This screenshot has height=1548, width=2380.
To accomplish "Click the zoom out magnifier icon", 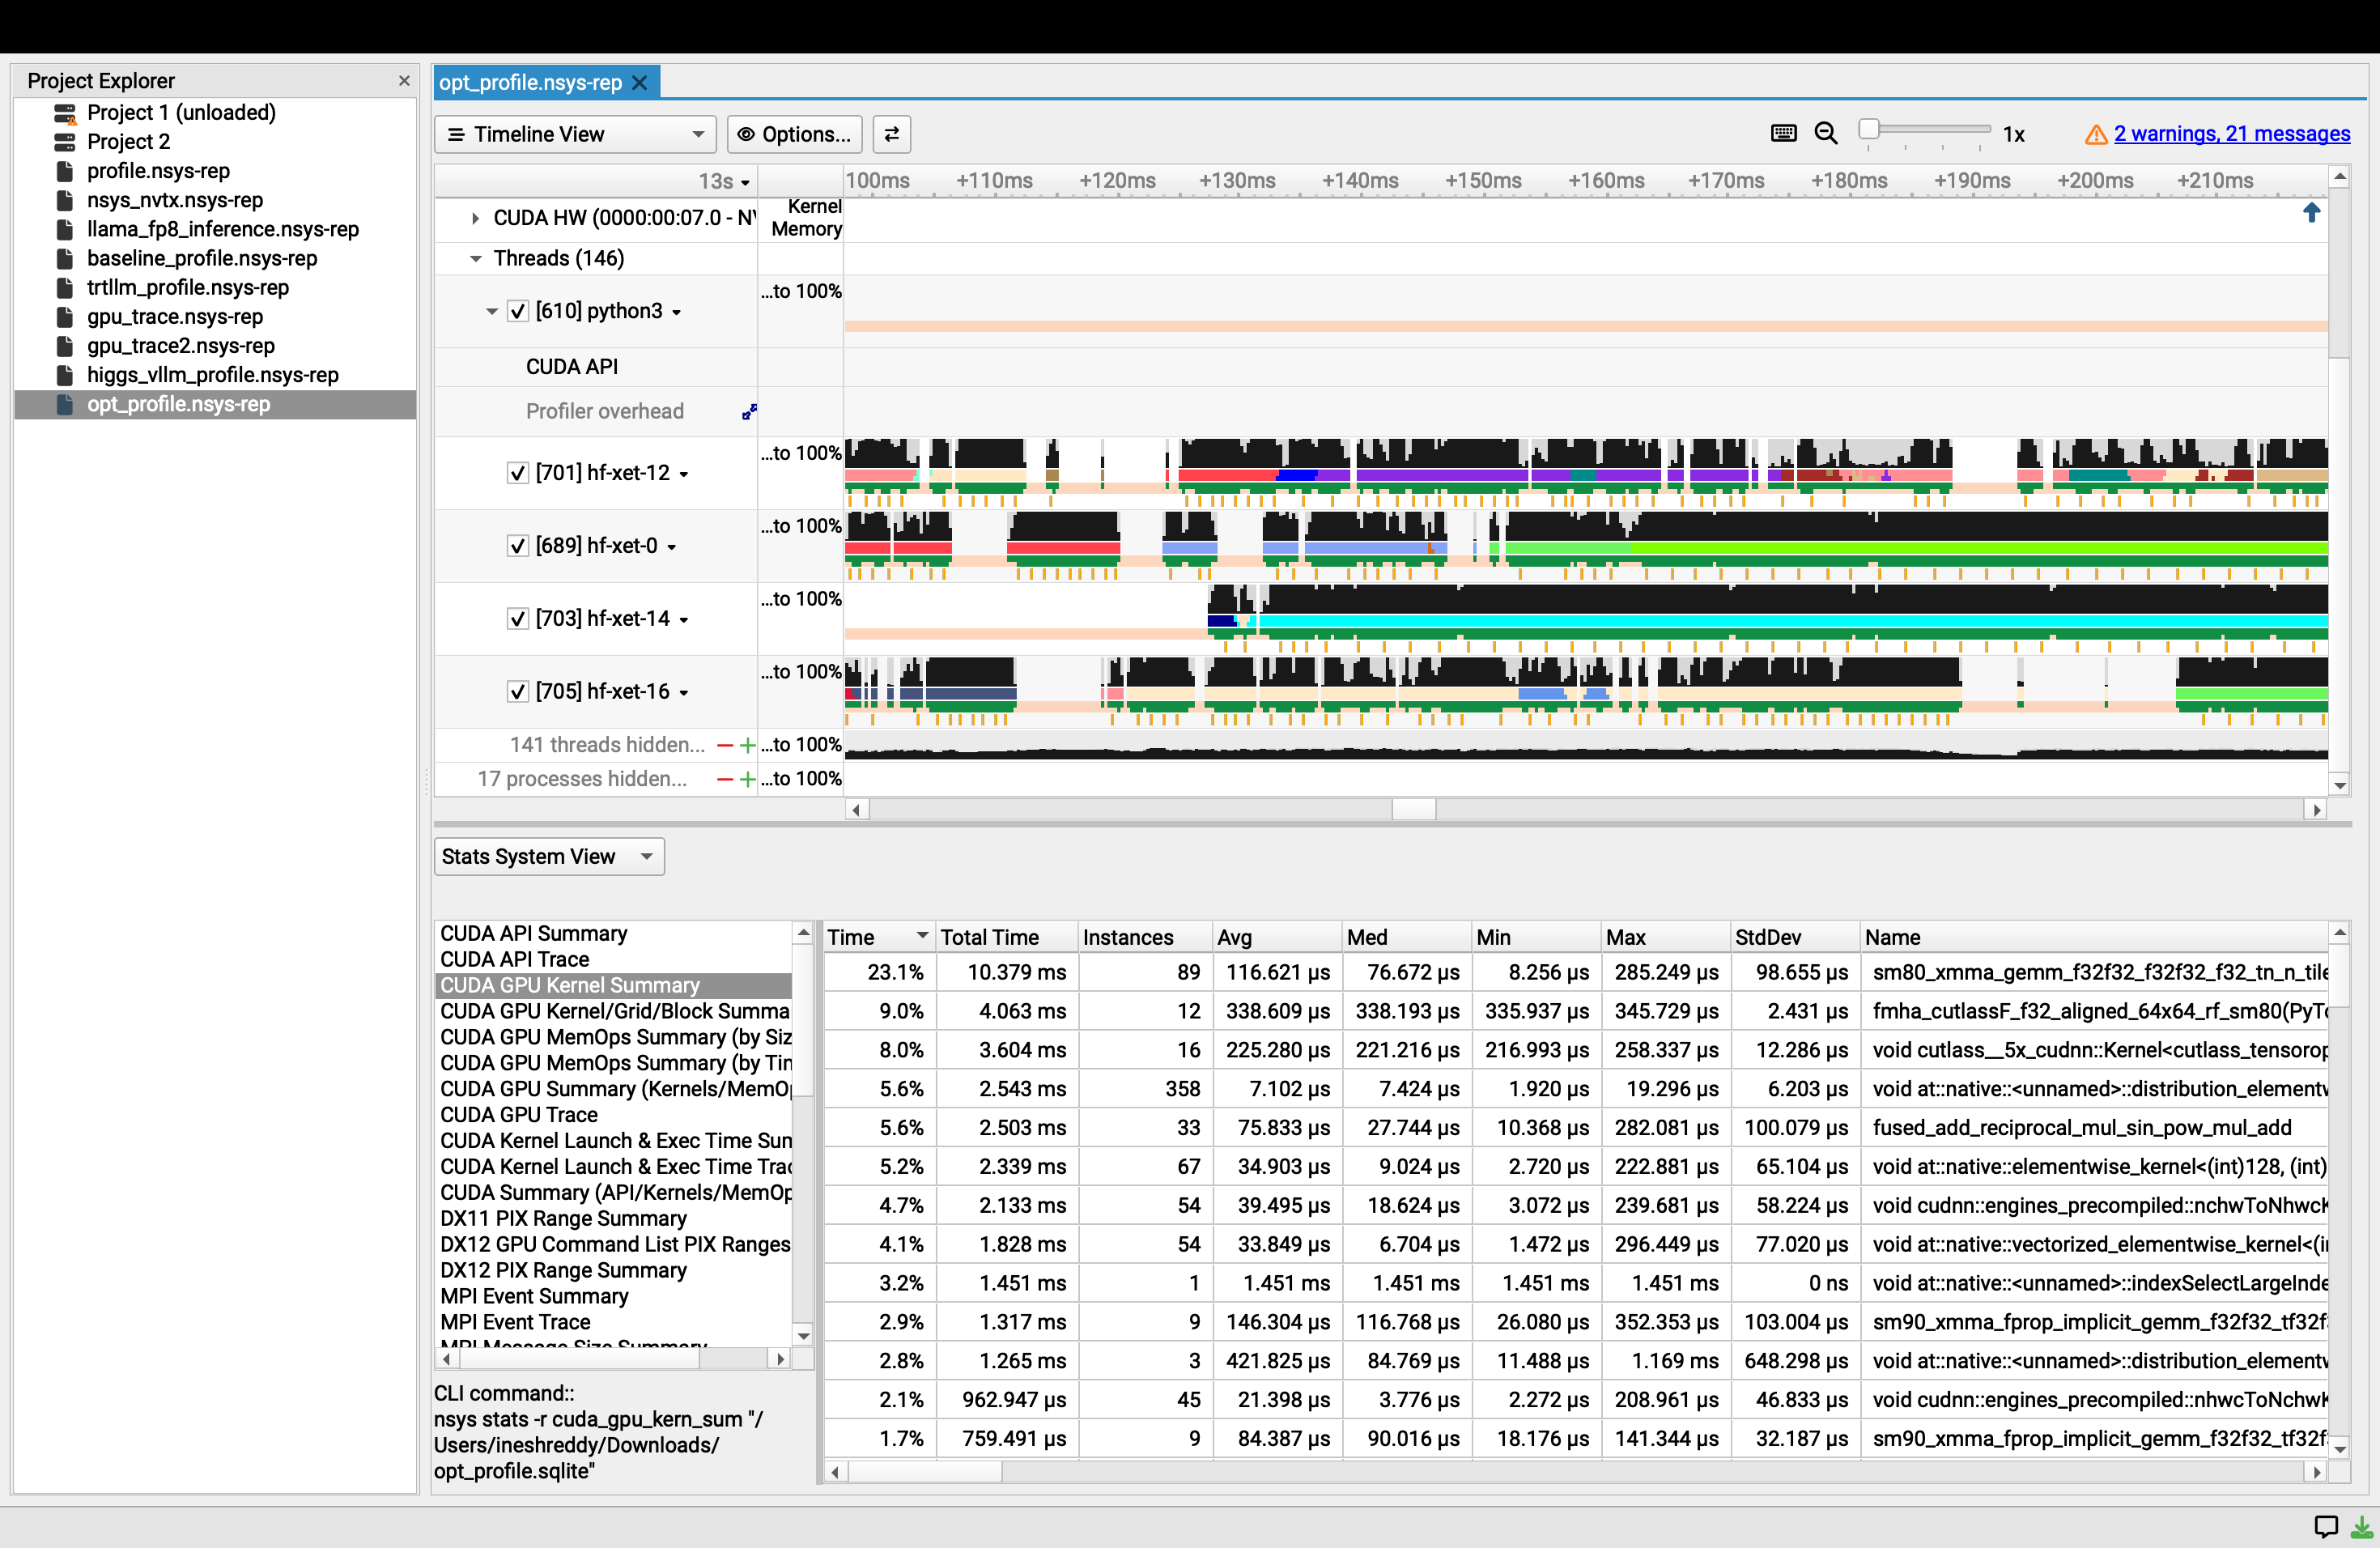I will point(1825,133).
